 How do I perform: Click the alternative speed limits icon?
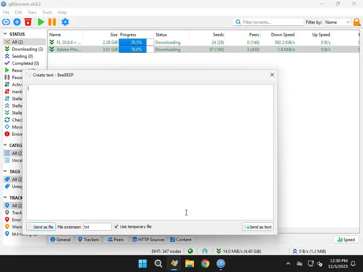[x=205, y=251]
